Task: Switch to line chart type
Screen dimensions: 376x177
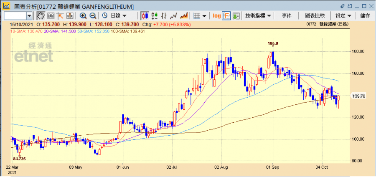Action: tap(174, 15)
